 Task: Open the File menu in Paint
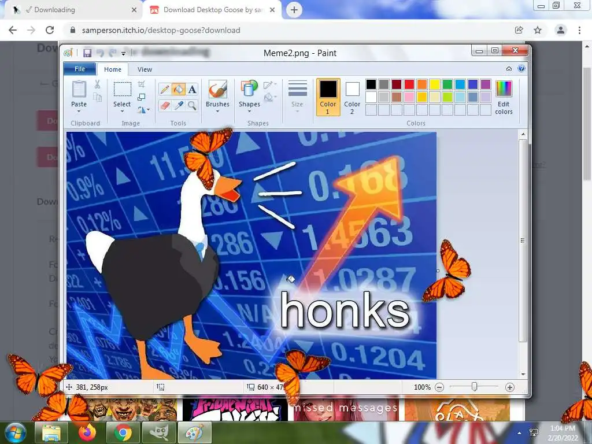click(80, 69)
